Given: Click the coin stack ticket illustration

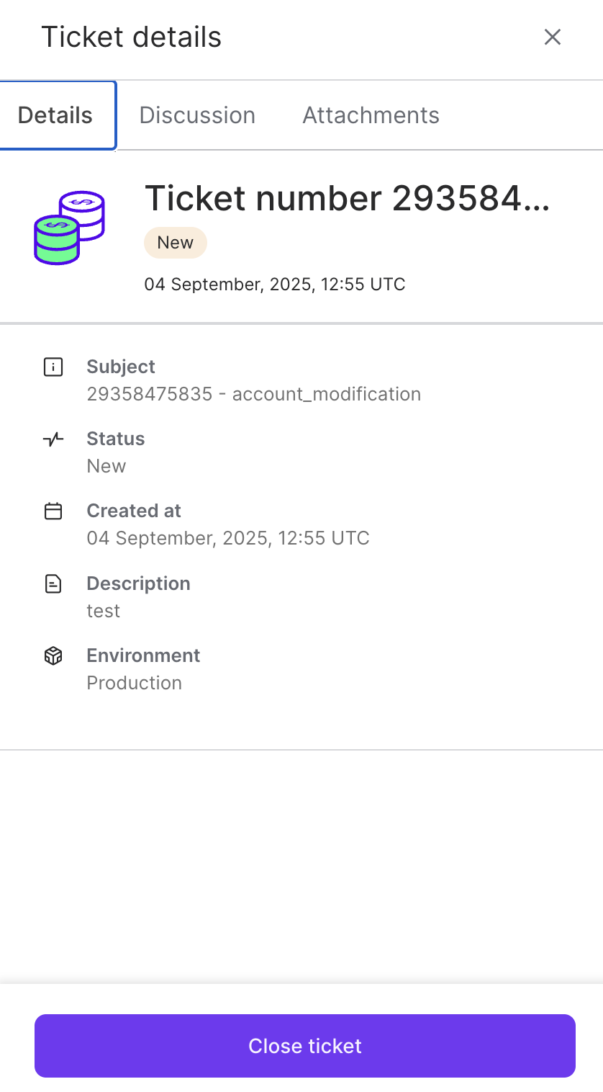Looking at the screenshot, I should click(x=68, y=228).
